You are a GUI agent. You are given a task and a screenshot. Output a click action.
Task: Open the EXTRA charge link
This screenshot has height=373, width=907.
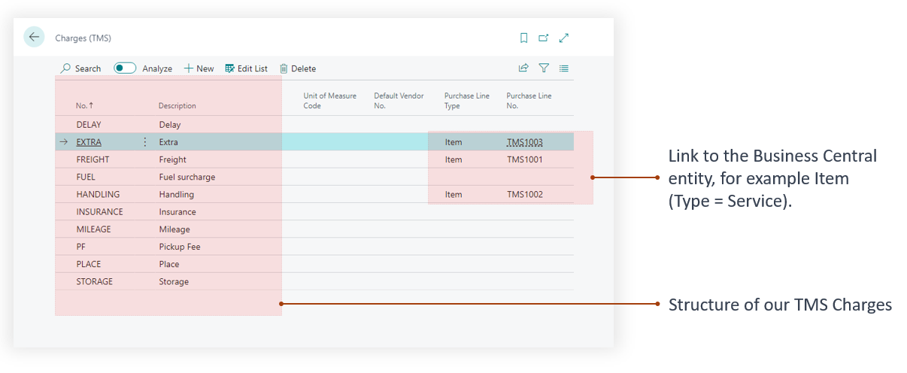[89, 142]
